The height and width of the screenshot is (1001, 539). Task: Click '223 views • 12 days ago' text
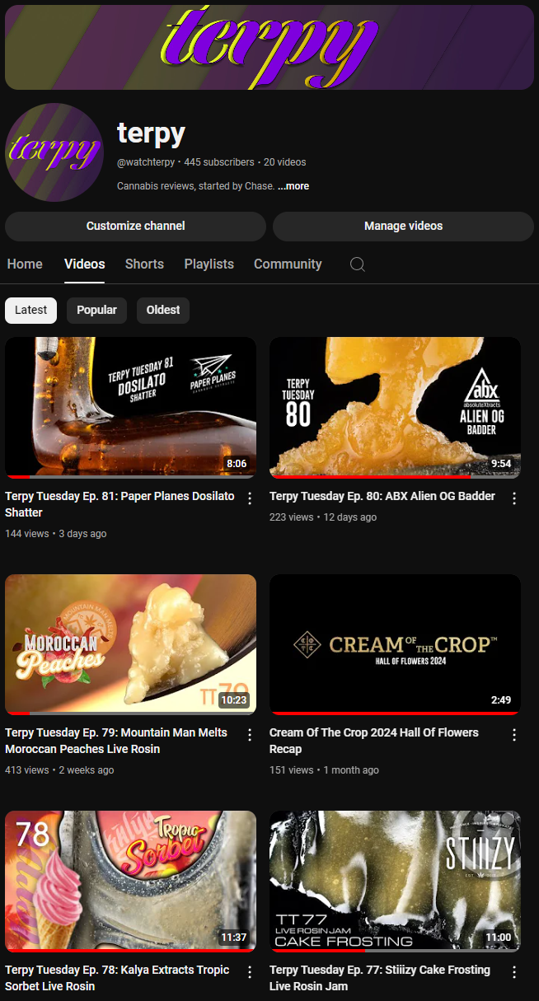point(323,517)
